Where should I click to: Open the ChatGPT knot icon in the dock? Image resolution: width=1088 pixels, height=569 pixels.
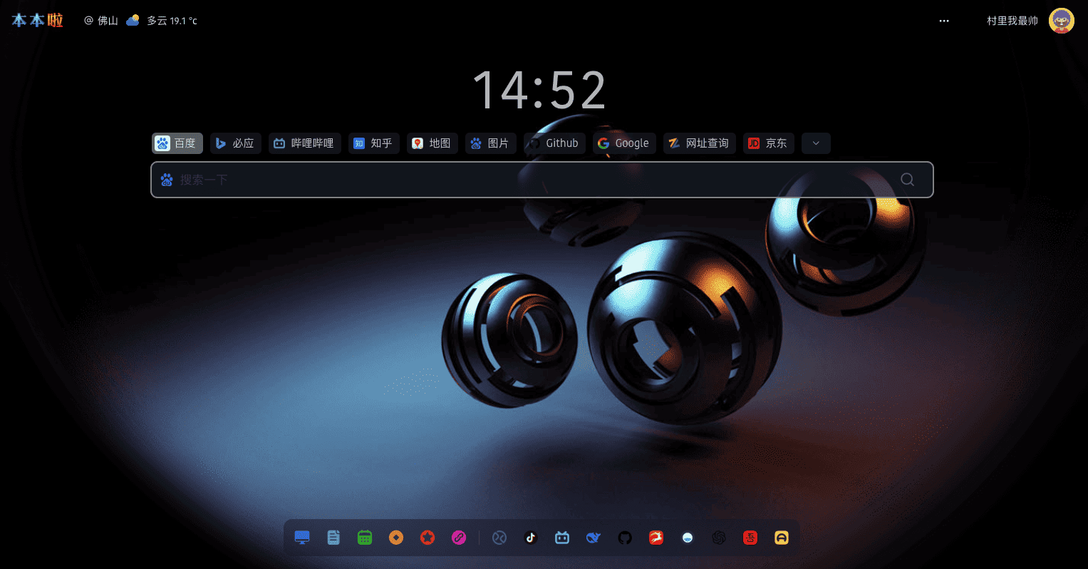click(x=719, y=538)
